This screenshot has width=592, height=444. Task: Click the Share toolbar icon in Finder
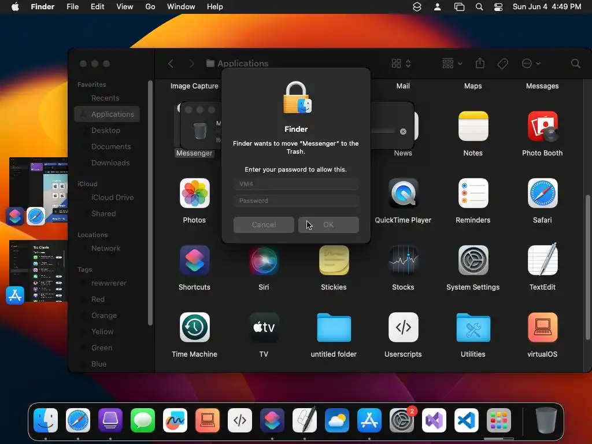pos(480,63)
